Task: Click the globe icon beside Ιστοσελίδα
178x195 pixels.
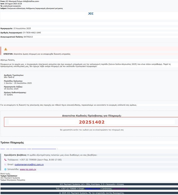Action: tap(5, 169)
